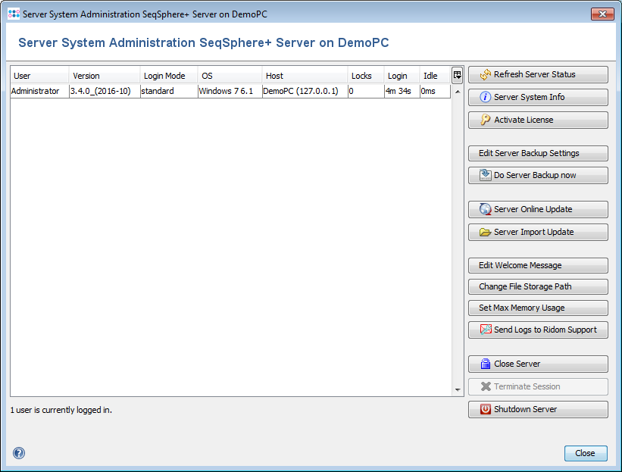This screenshot has height=472, width=622.
Task: Click the '4m 34s' login time cell
Action: click(x=402, y=91)
